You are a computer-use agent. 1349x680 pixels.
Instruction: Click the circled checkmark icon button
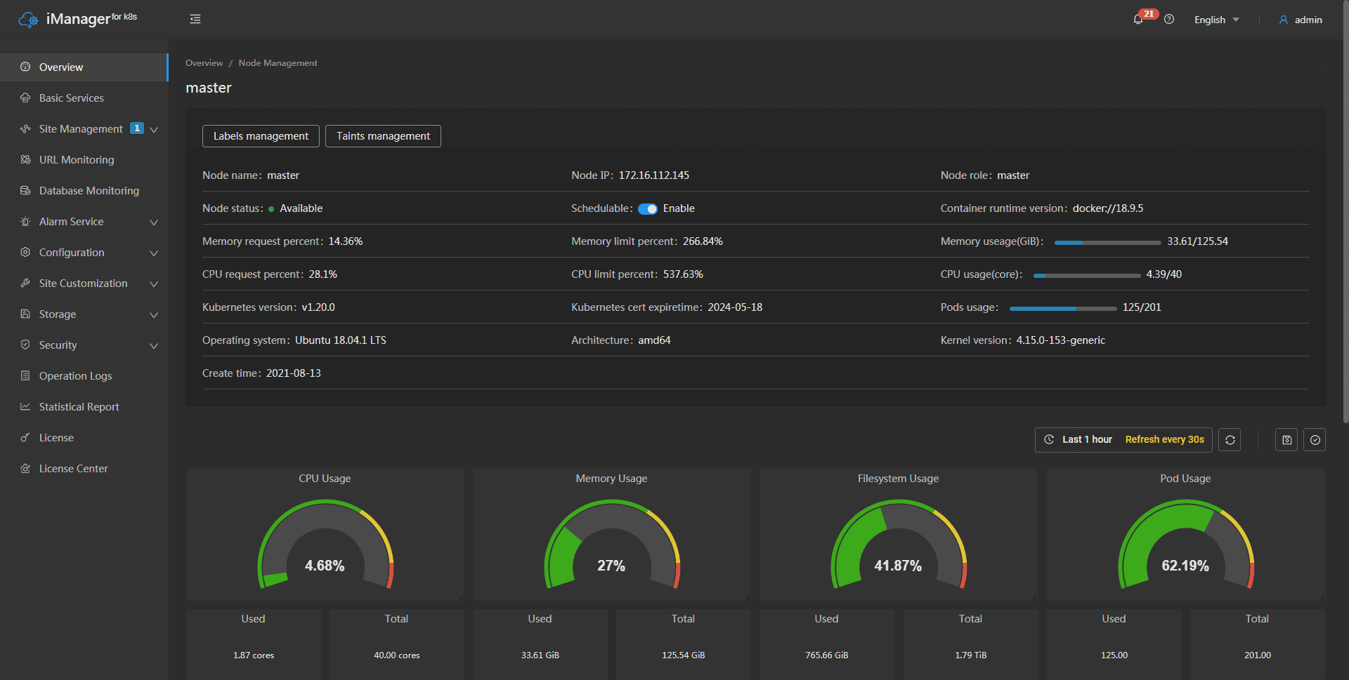tap(1315, 440)
